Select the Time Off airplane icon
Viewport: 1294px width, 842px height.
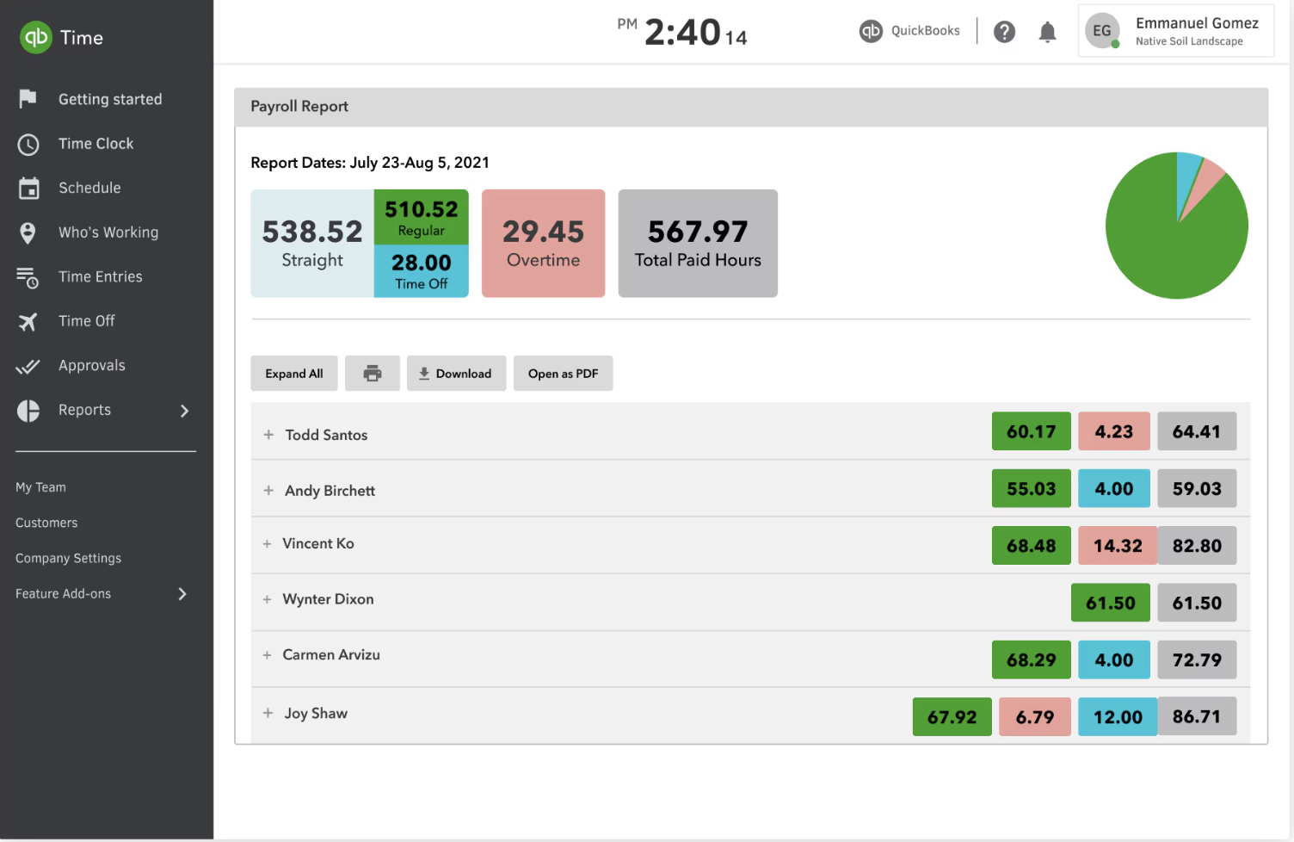click(x=28, y=320)
